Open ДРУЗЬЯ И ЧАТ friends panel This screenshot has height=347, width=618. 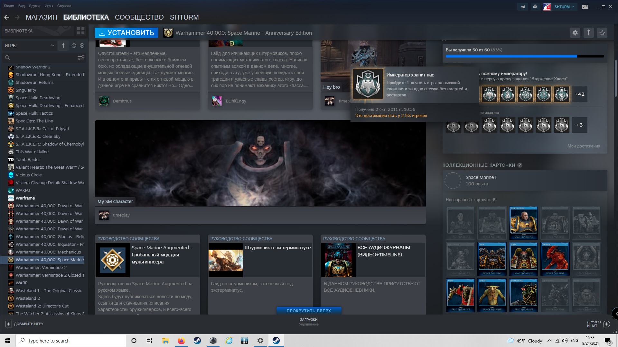coord(598,324)
